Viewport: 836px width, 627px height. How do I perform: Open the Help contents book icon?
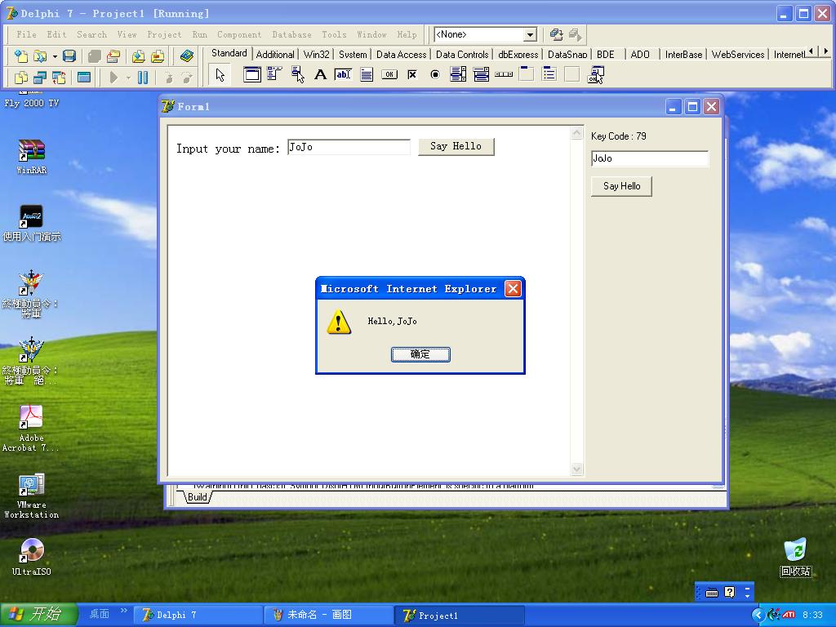187,56
